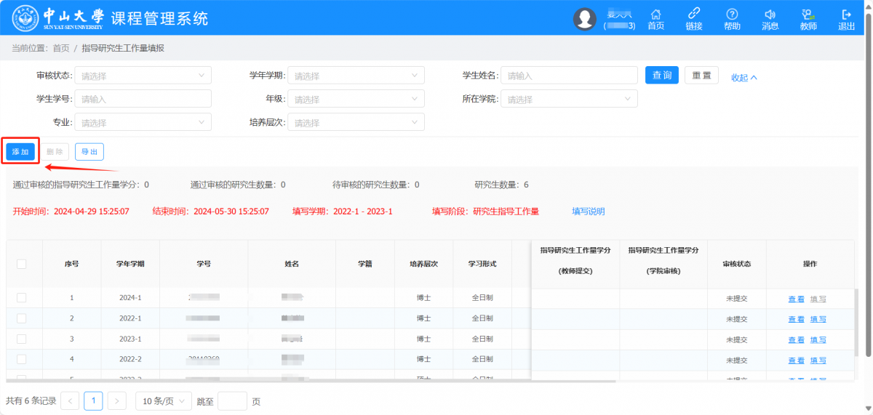Click the 添加 button

20,152
